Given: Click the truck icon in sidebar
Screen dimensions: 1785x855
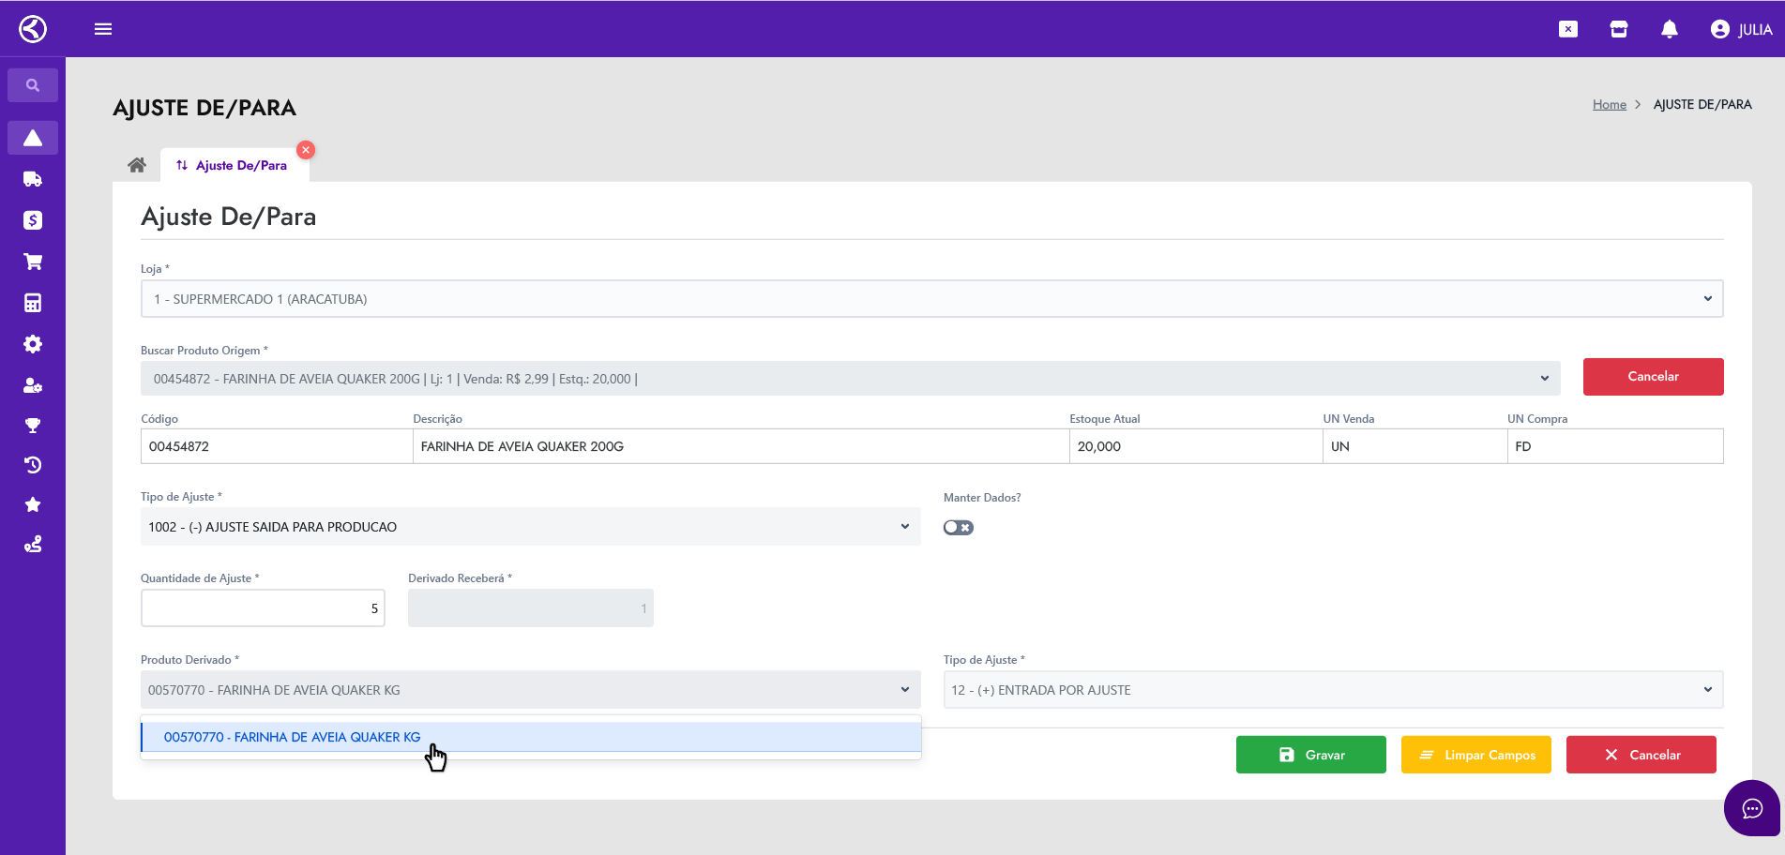Looking at the screenshot, I should 33,179.
